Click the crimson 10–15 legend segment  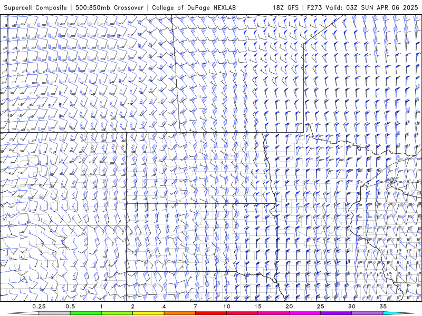point(242,313)
